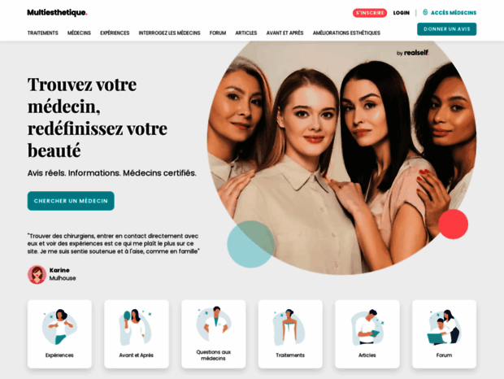Click the Accès Médecins icon
The width and height of the screenshot is (504, 379).
point(425,12)
